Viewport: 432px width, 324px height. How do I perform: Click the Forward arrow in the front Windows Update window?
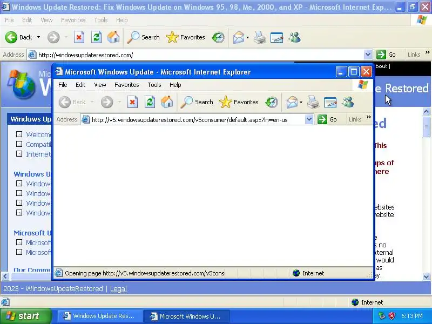(107, 102)
